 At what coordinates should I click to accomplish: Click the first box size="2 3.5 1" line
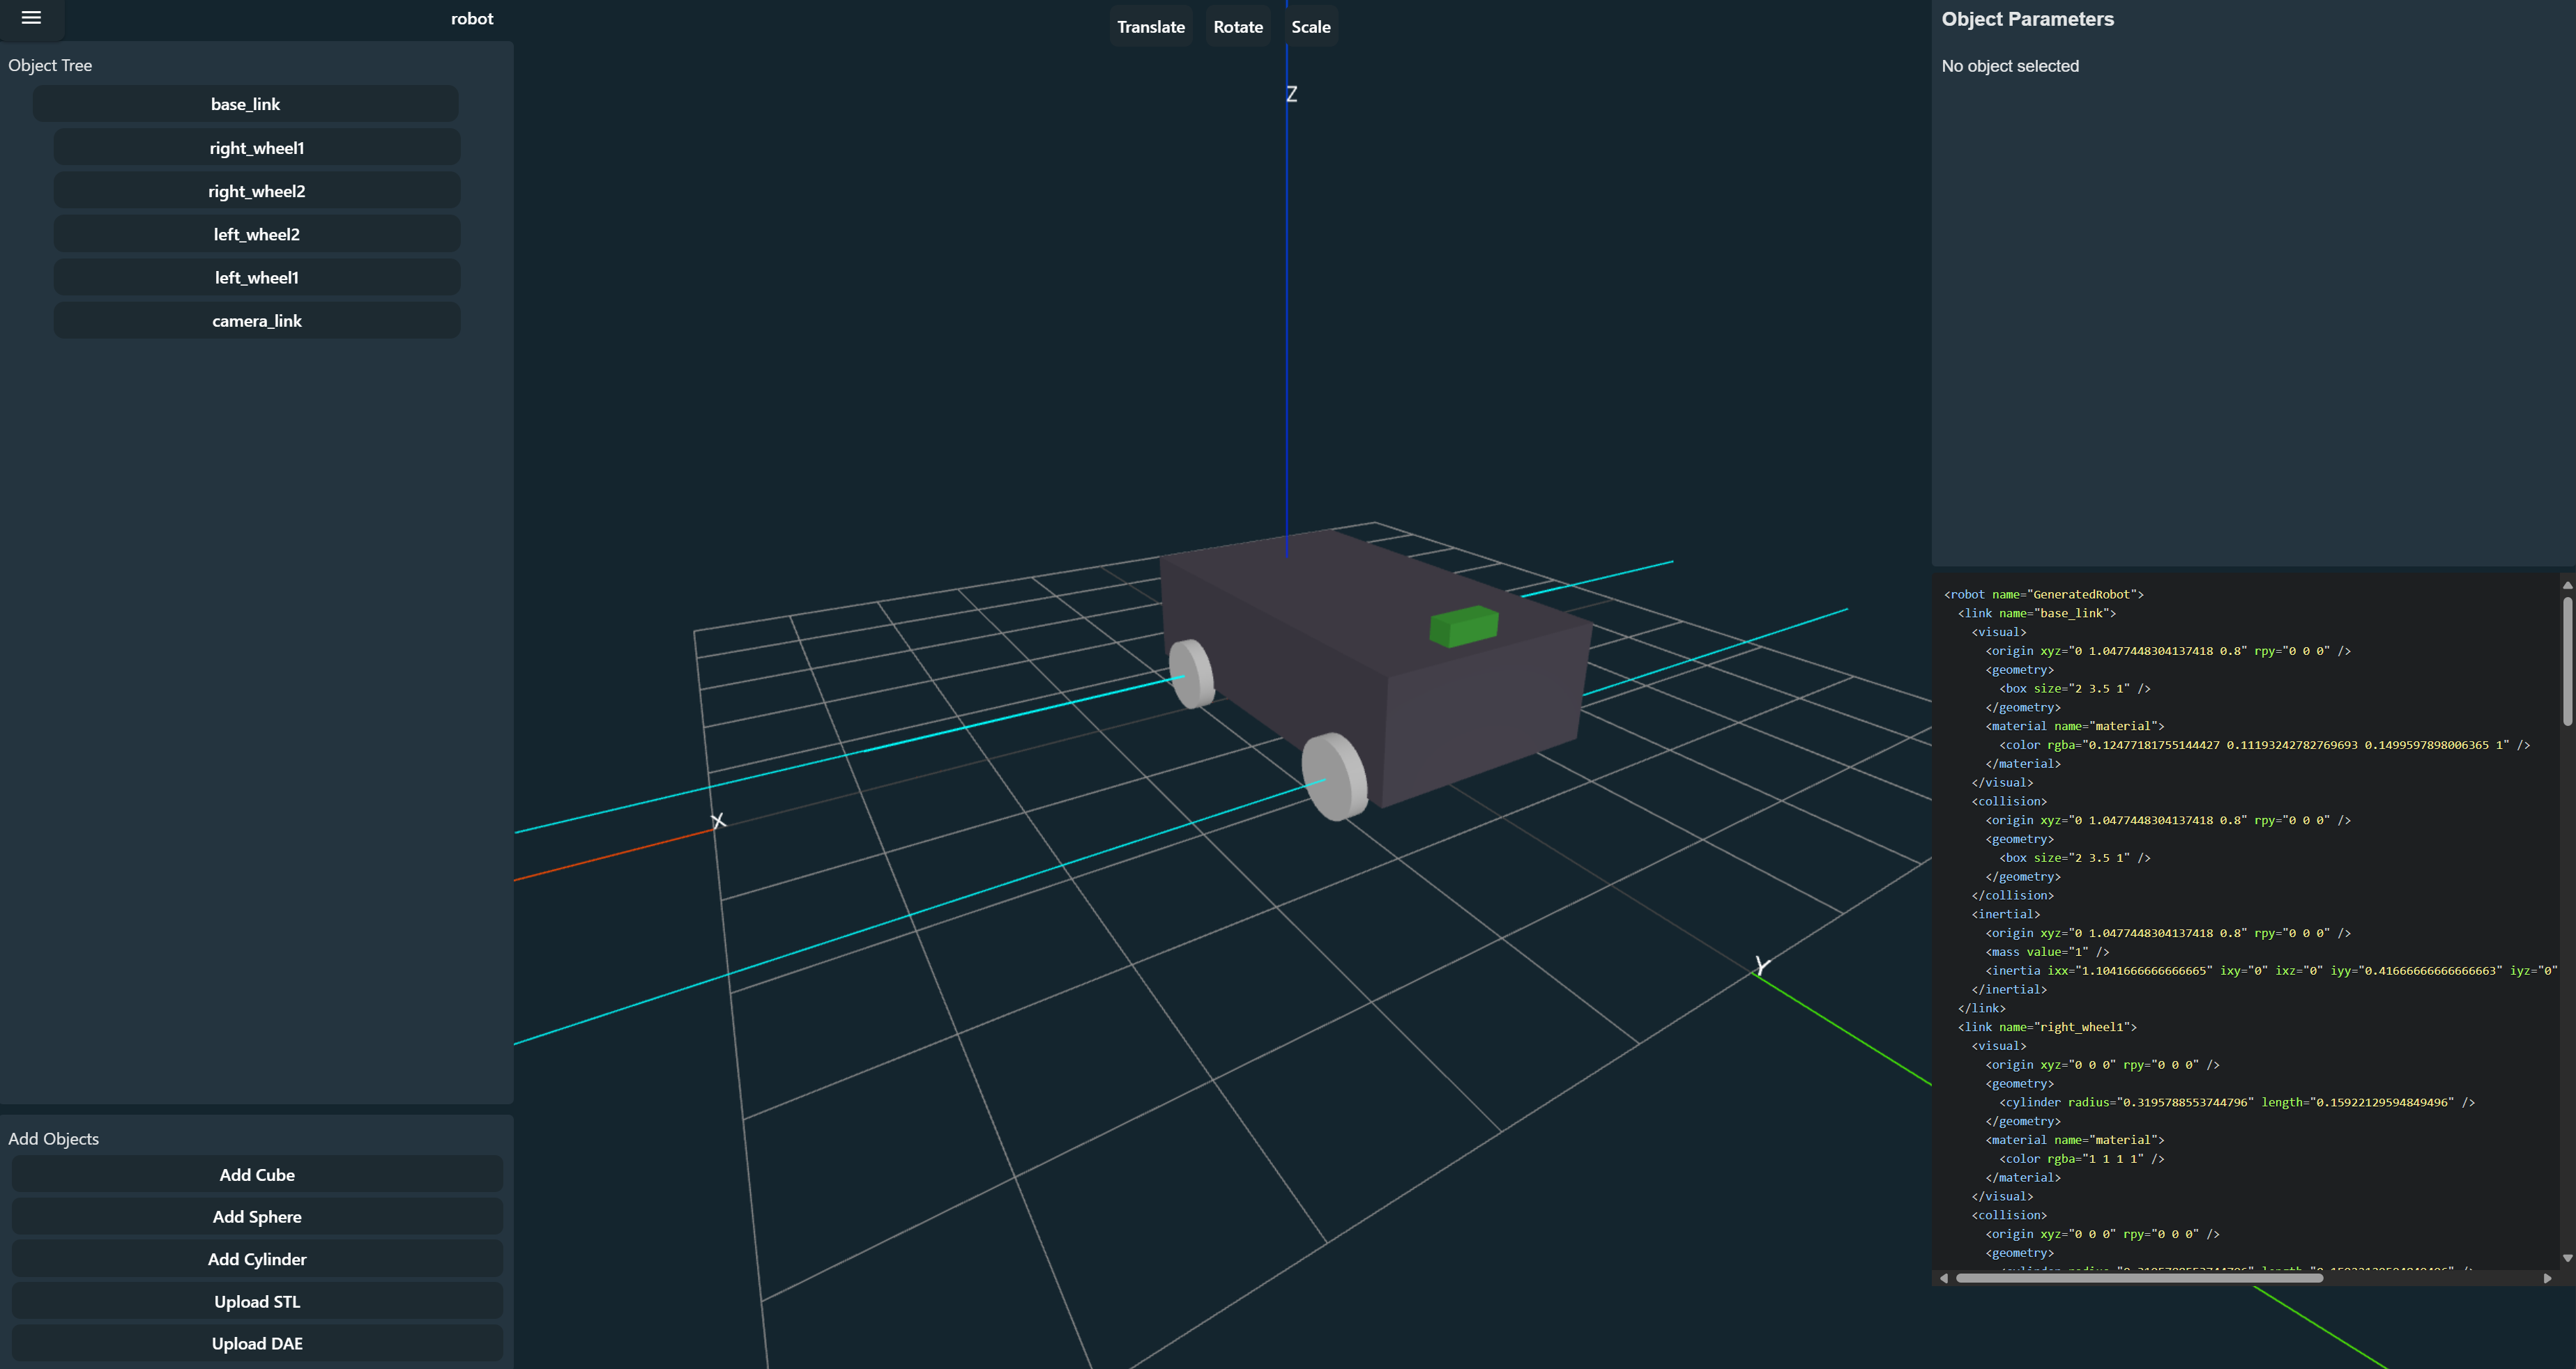click(x=2074, y=688)
